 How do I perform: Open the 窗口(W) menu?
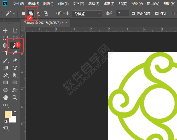153,4
